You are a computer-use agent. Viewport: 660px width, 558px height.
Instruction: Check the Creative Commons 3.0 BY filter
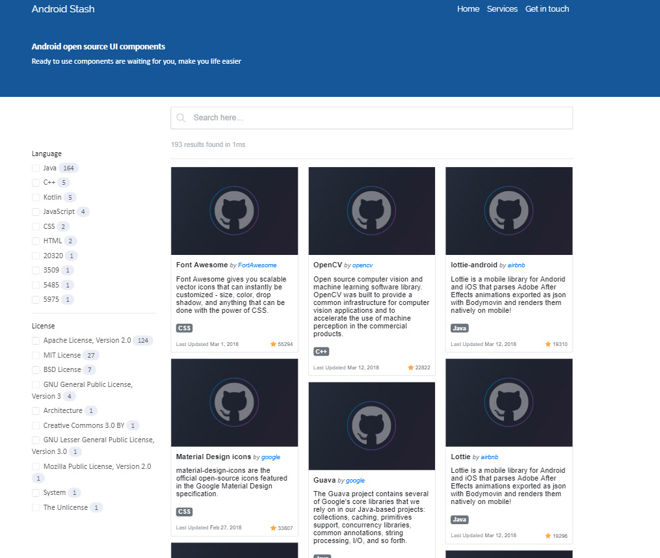(x=35, y=425)
